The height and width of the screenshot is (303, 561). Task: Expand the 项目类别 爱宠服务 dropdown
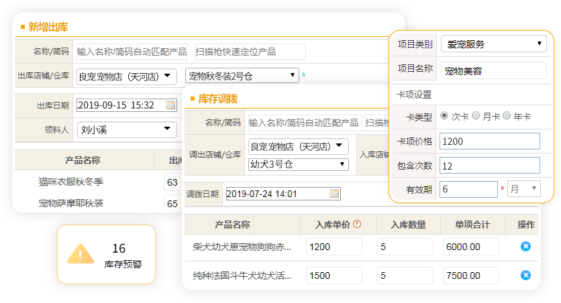pyautogui.click(x=493, y=44)
